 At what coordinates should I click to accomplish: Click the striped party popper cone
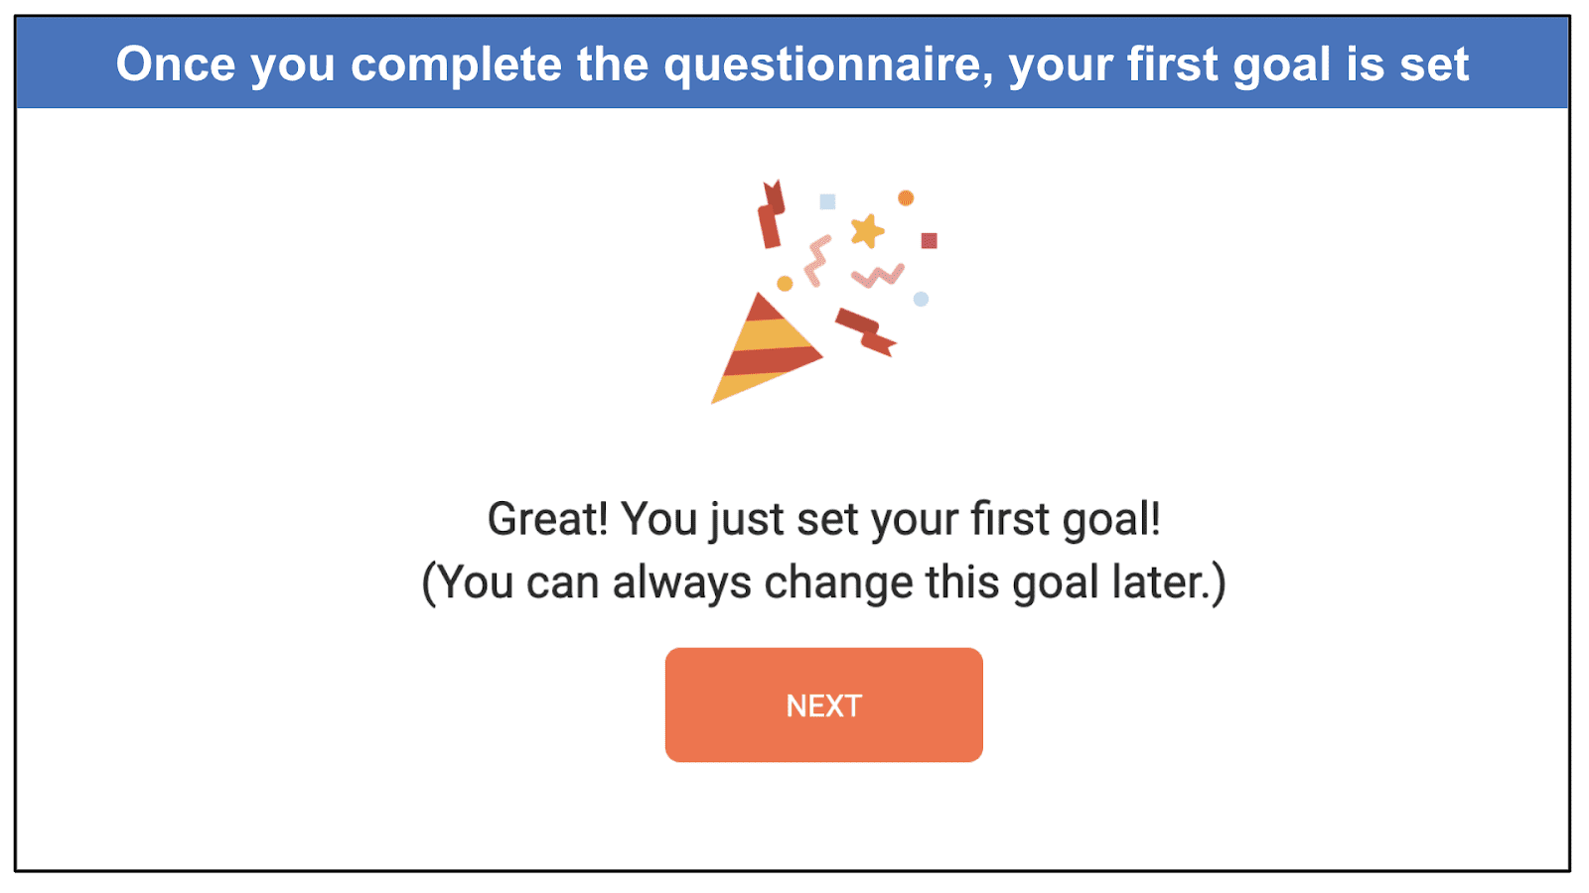(x=760, y=352)
